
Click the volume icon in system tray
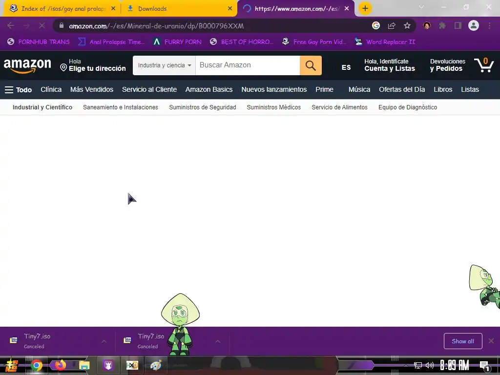430,365
